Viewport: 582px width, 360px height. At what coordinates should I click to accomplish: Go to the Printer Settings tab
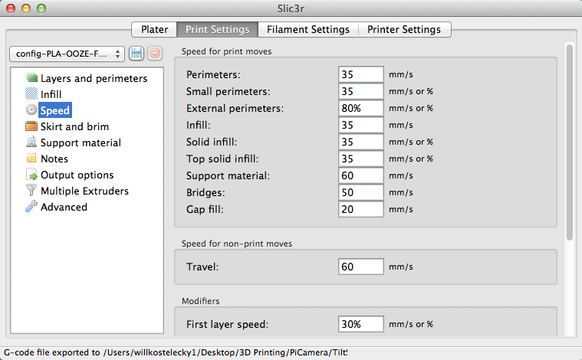pyautogui.click(x=404, y=30)
